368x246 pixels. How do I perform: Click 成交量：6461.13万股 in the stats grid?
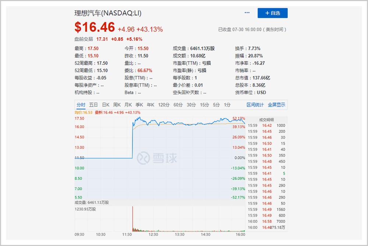coord(194,48)
